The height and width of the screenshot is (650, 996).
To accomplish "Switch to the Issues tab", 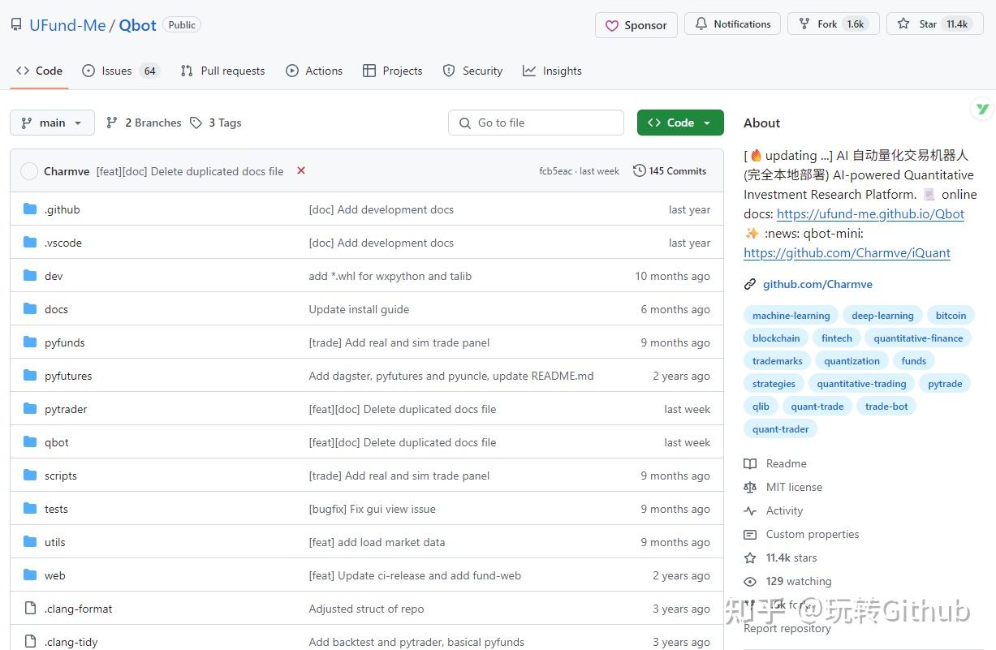I will [120, 71].
